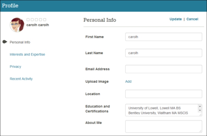This screenshot has height=136, width=207.
Task: Focus the Location input box
Action: coord(164,94)
